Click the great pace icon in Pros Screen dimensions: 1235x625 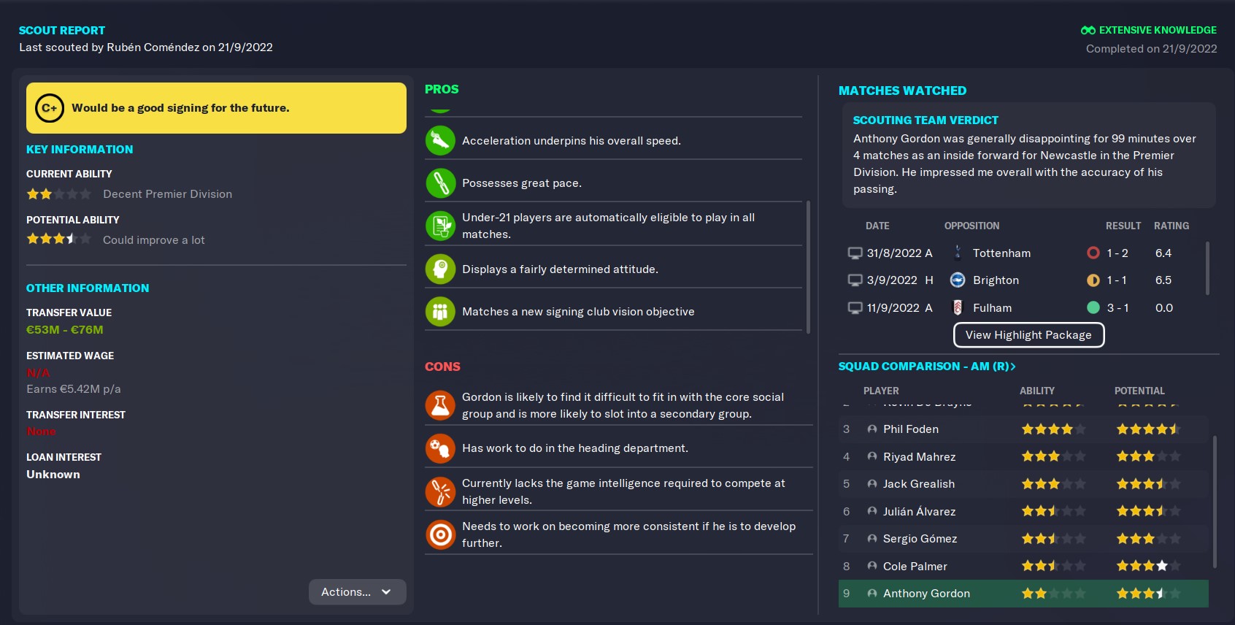point(440,183)
